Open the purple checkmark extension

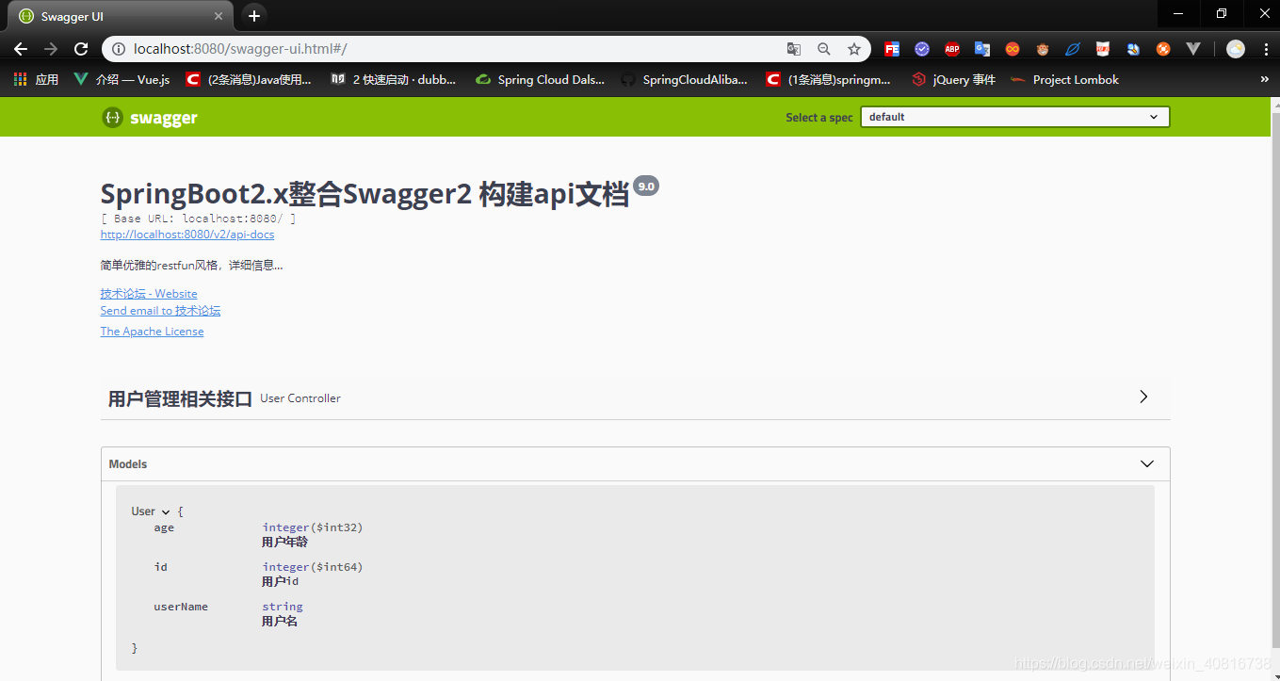point(922,49)
